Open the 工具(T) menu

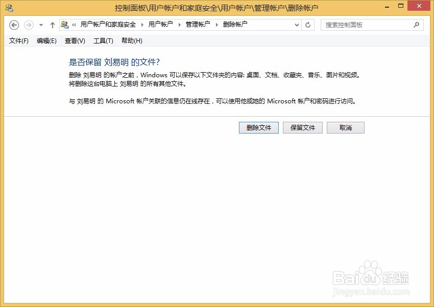pyautogui.click(x=103, y=41)
